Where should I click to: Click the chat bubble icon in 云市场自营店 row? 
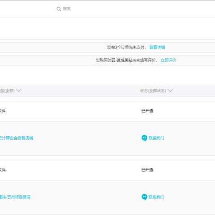point(144,197)
